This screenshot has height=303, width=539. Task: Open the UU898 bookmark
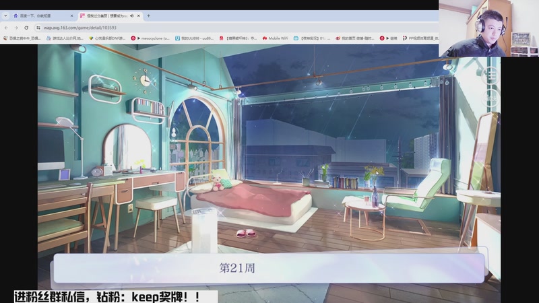coord(194,38)
